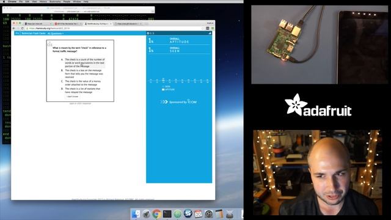Image resolution: width=391 pixels, height=220 pixels.
Task: Toggle the Seen legend entry
Action: (166, 87)
